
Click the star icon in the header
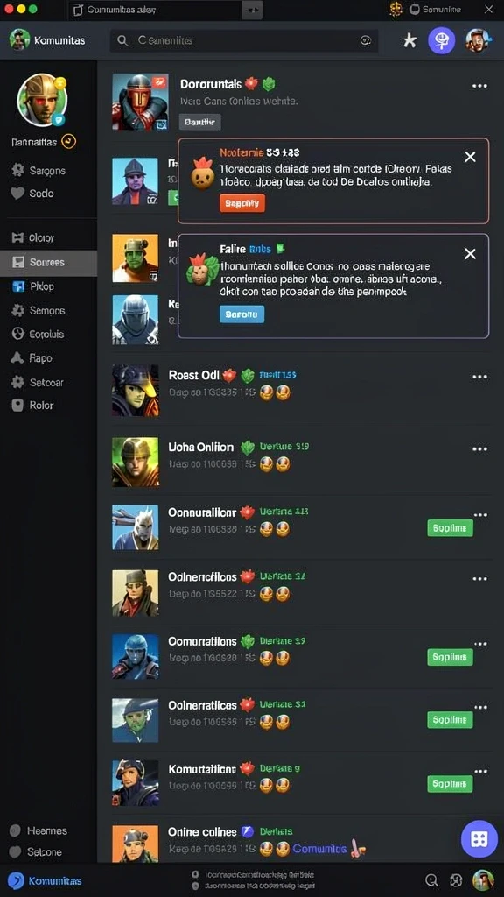409,40
